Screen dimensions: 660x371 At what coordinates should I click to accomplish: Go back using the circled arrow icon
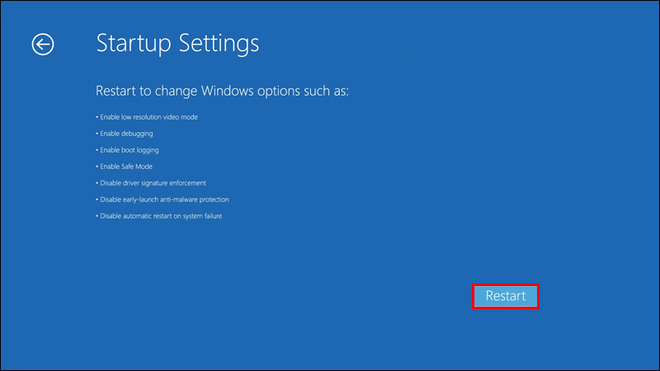pyautogui.click(x=43, y=45)
